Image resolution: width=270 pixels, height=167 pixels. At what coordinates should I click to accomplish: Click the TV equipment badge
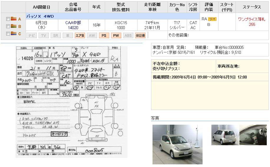(44, 36)
